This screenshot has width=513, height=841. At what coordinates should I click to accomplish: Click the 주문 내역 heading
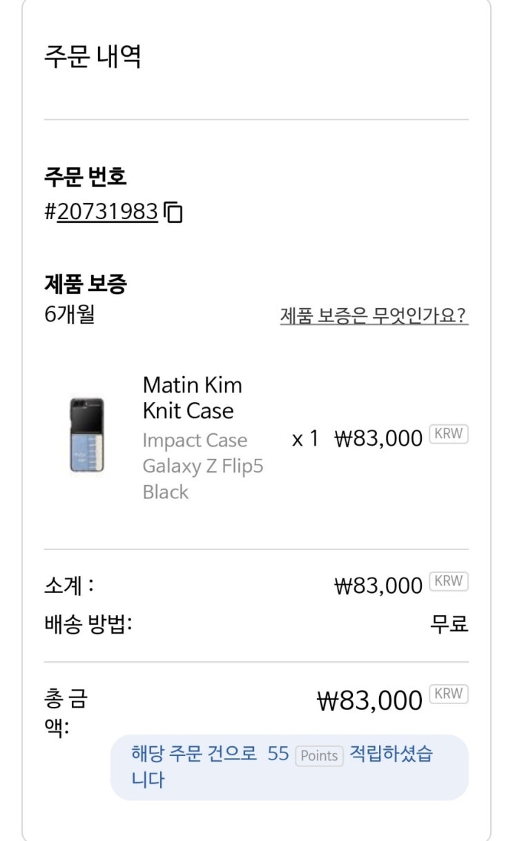(x=93, y=56)
